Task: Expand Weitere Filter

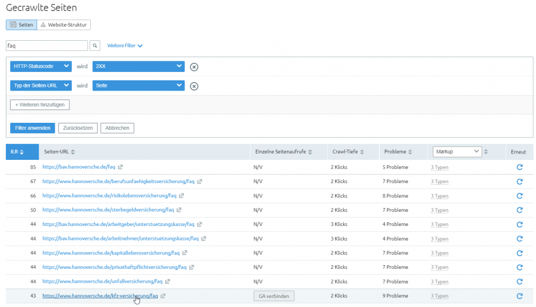Action: point(125,46)
